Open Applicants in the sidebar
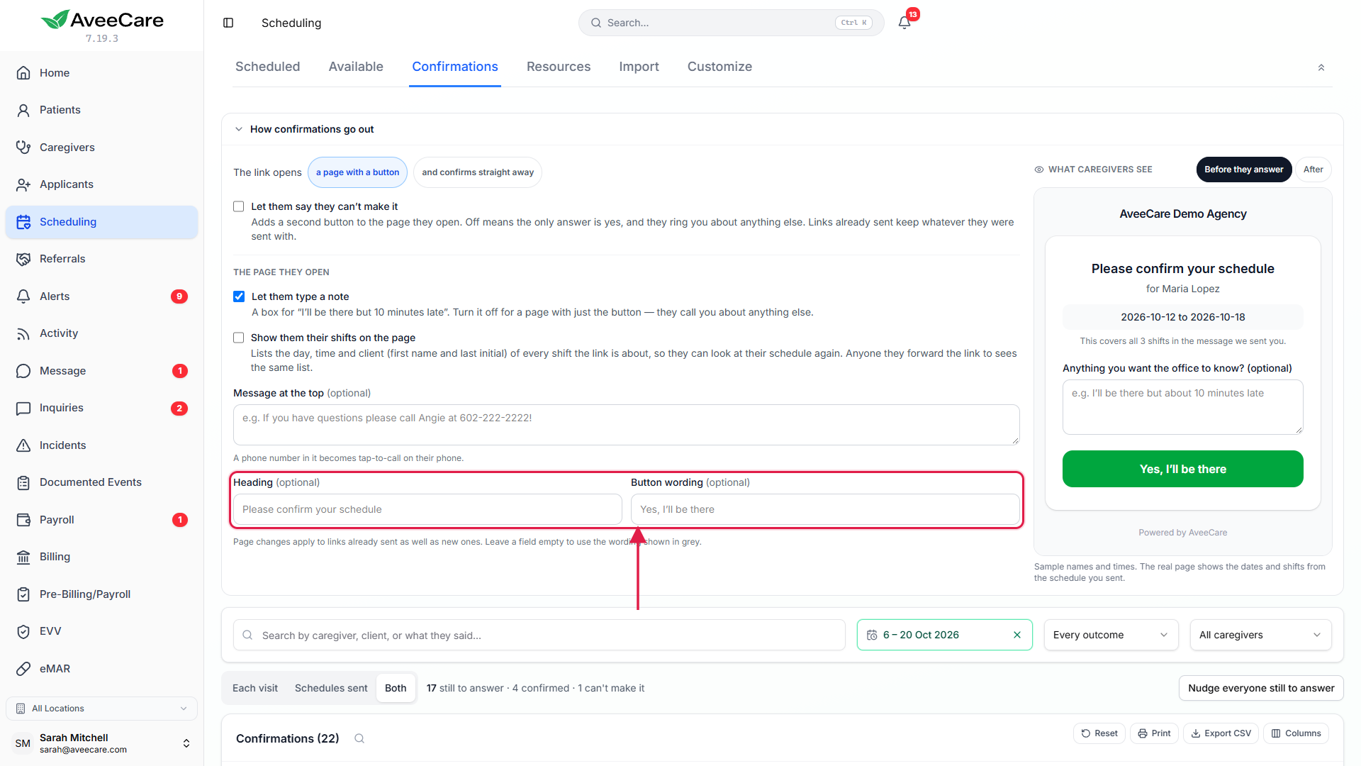The height and width of the screenshot is (766, 1361). 101,184
